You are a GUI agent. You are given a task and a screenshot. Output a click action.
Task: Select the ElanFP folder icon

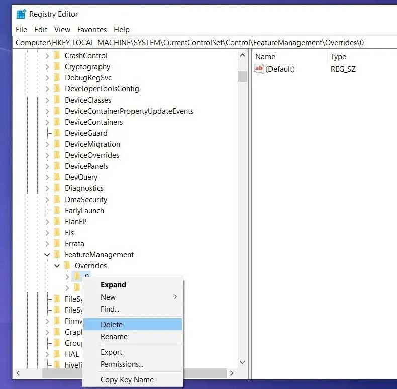pyautogui.click(x=57, y=221)
